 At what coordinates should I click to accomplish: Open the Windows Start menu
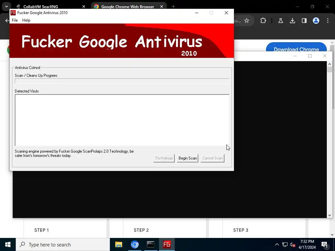(8, 244)
